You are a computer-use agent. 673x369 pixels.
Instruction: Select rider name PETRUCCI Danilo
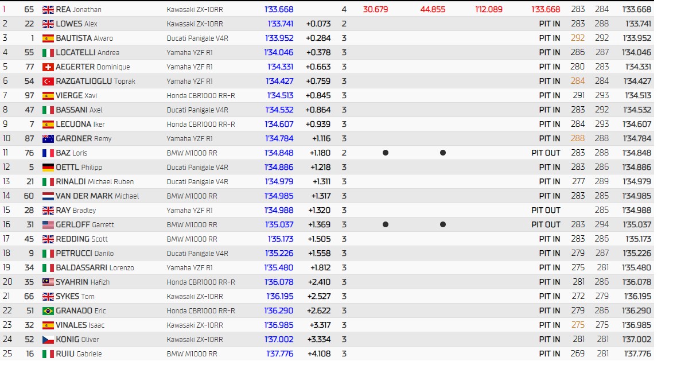(x=85, y=254)
